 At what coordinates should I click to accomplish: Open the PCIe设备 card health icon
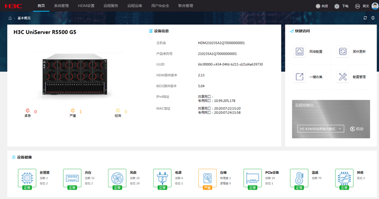[x=253, y=178]
